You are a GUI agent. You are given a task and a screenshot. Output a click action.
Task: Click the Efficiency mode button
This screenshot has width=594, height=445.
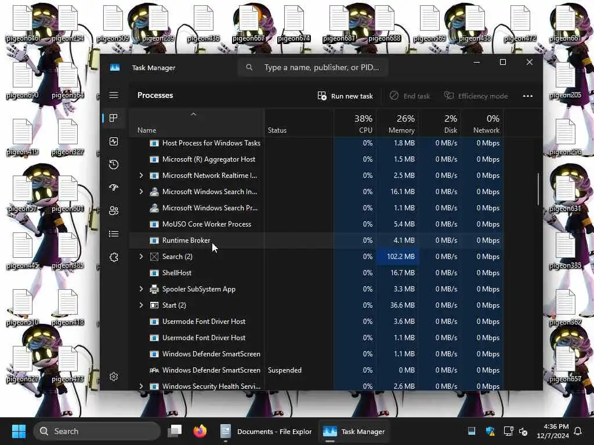[476, 96]
